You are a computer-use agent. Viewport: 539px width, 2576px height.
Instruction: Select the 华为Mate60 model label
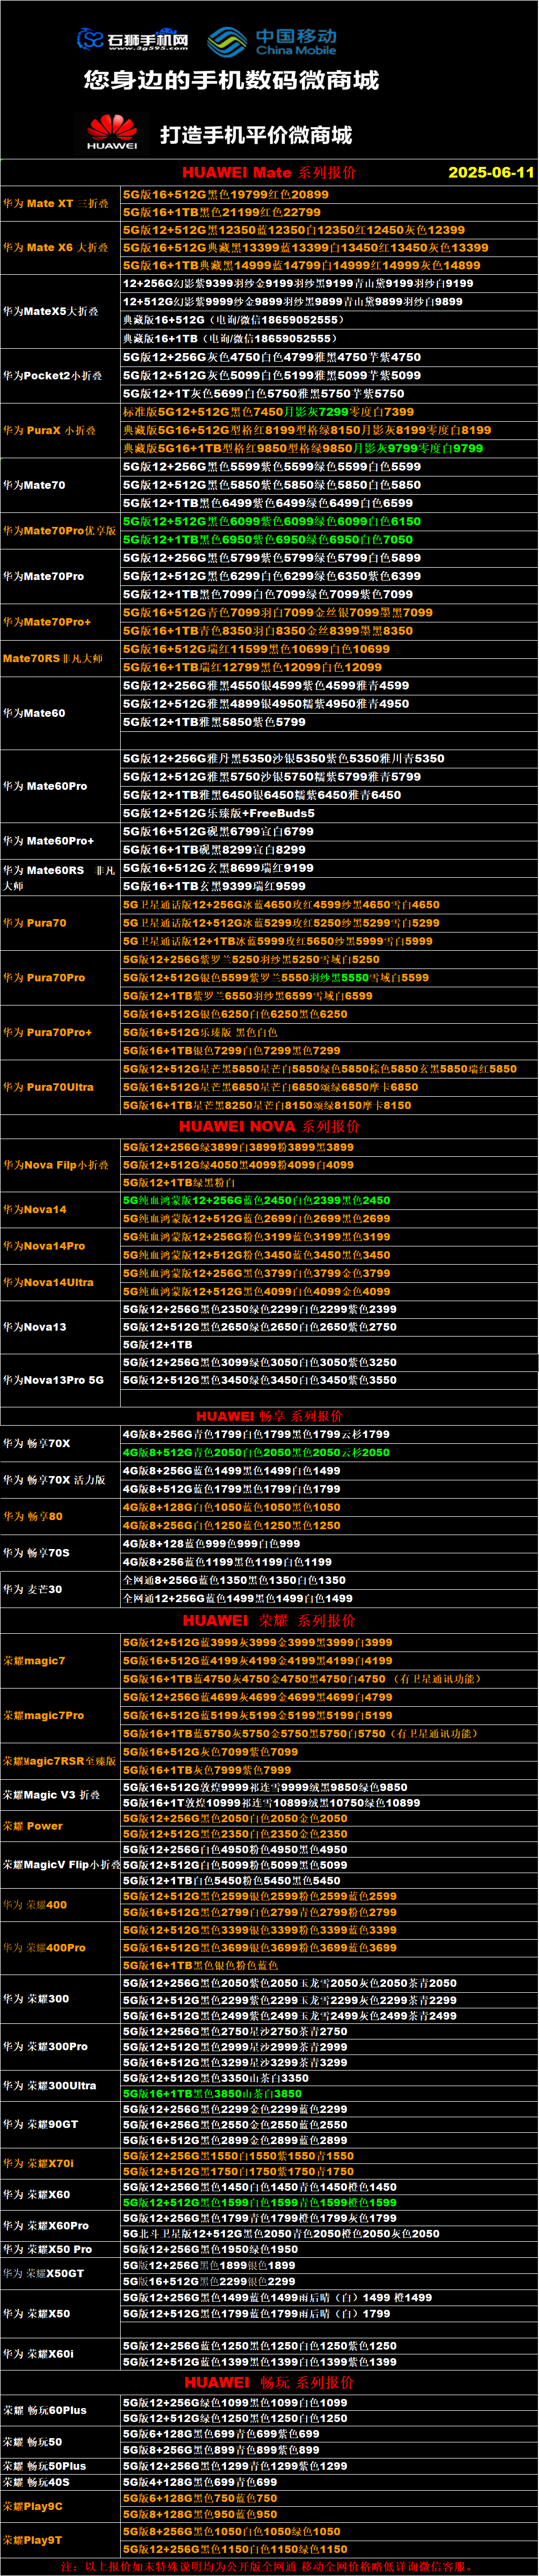point(34,713)
